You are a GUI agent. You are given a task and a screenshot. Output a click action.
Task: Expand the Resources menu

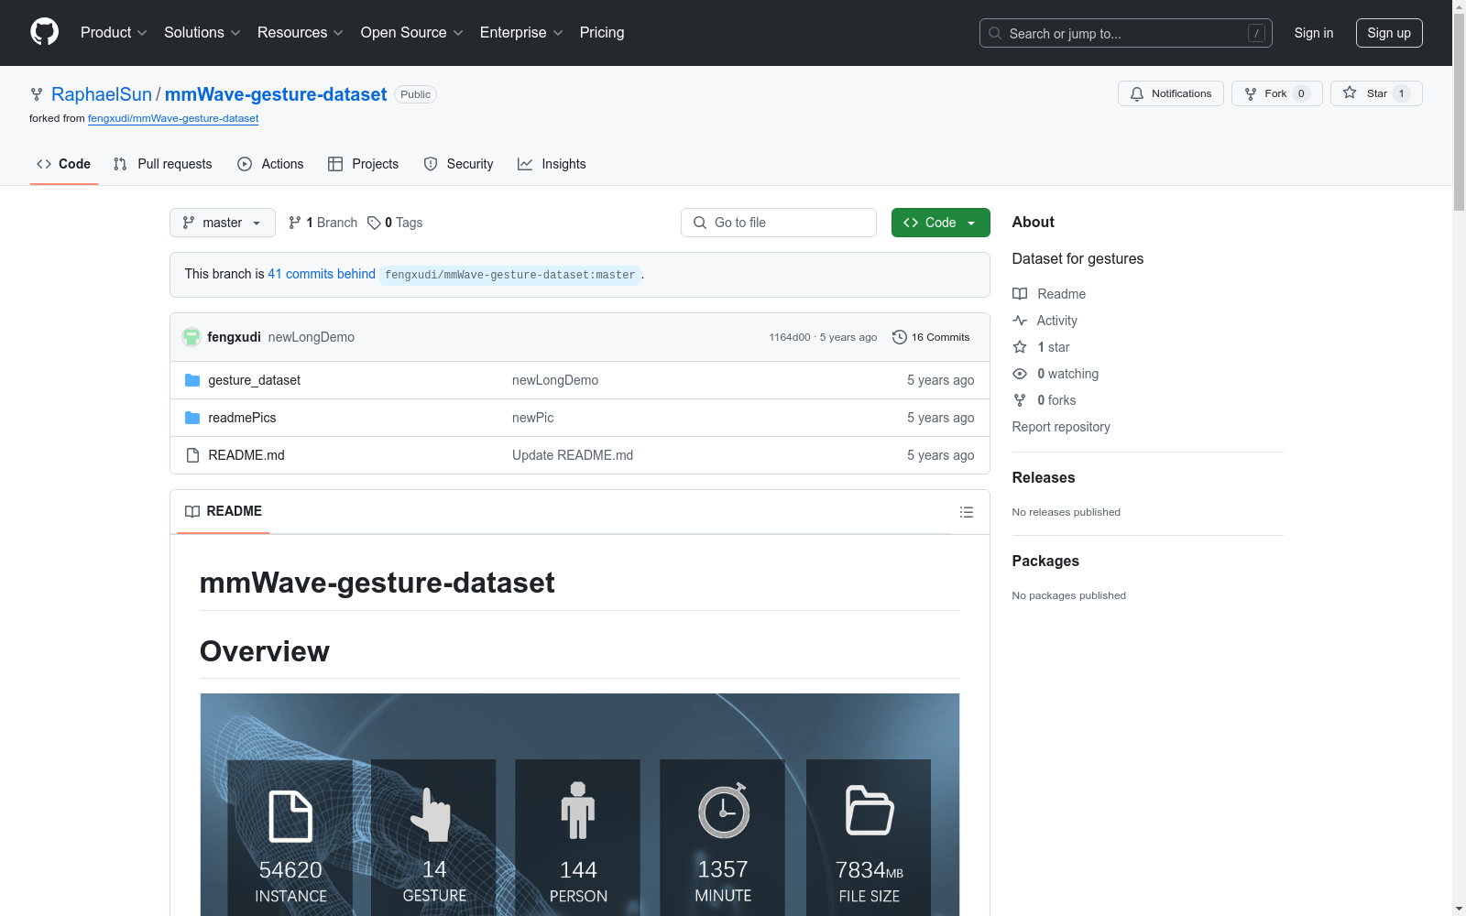301,33
